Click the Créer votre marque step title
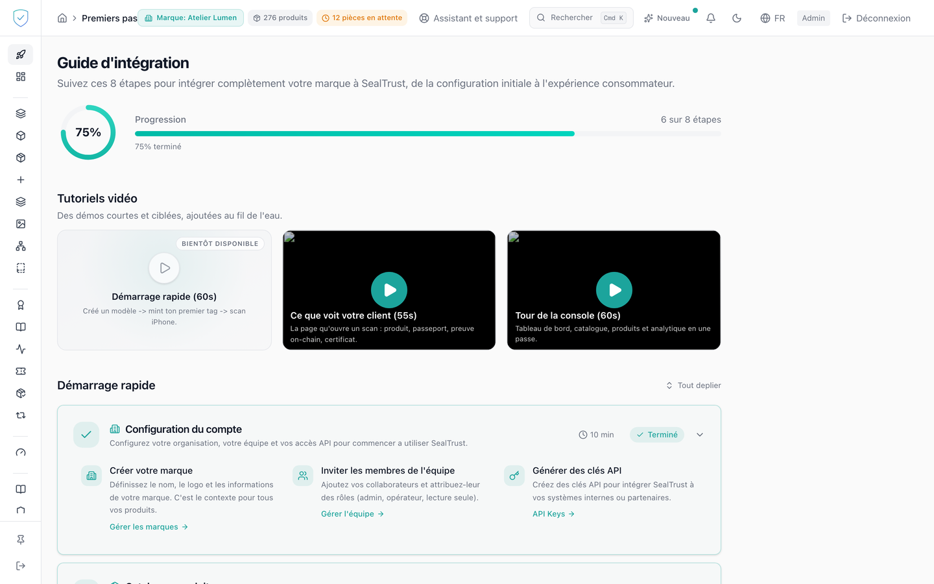 tap(151, 470)
